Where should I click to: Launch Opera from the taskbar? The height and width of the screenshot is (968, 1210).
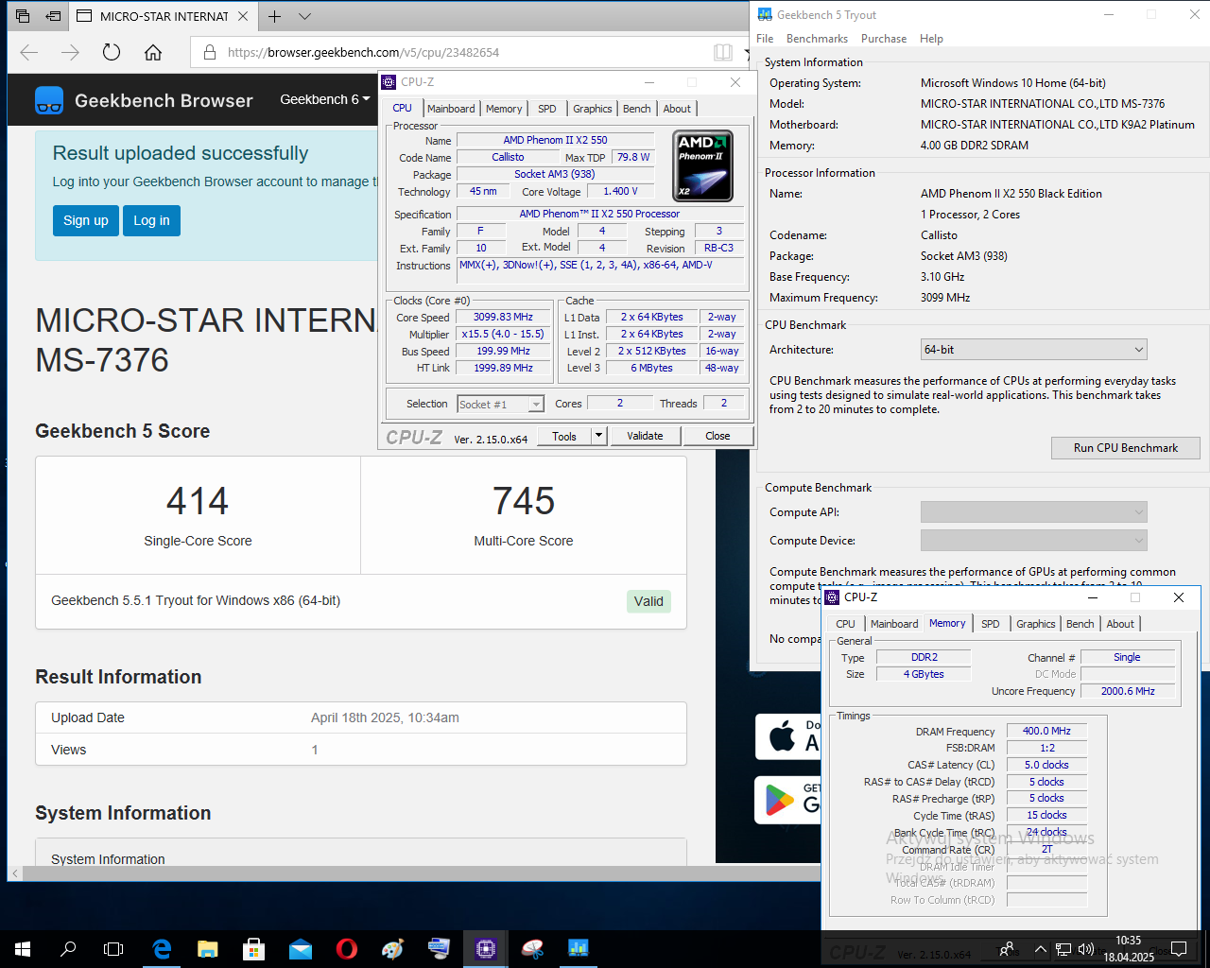point(347,949)
